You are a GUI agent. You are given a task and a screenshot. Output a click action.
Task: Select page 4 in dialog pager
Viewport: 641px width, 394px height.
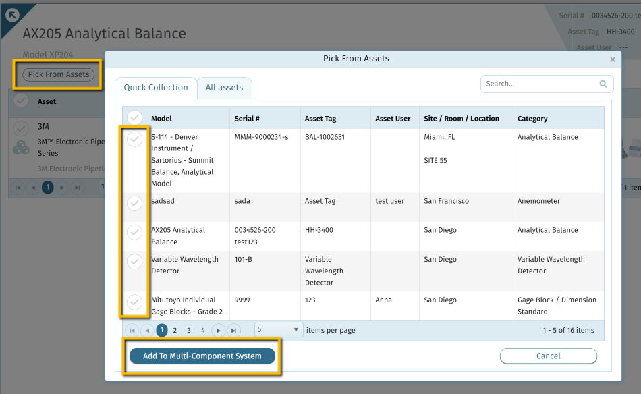pyautogui.click(x=203, y=330)
